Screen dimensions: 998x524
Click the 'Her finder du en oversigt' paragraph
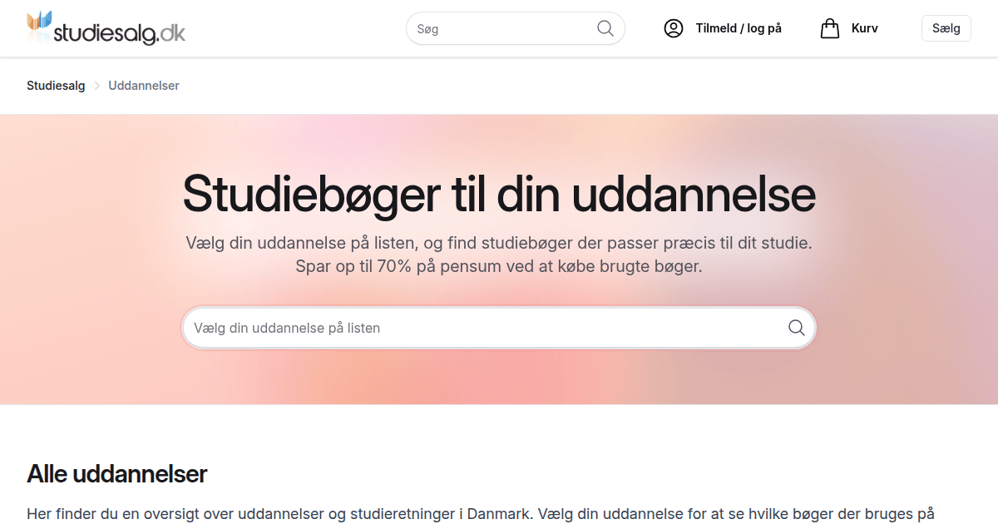[x=481, y=513]
